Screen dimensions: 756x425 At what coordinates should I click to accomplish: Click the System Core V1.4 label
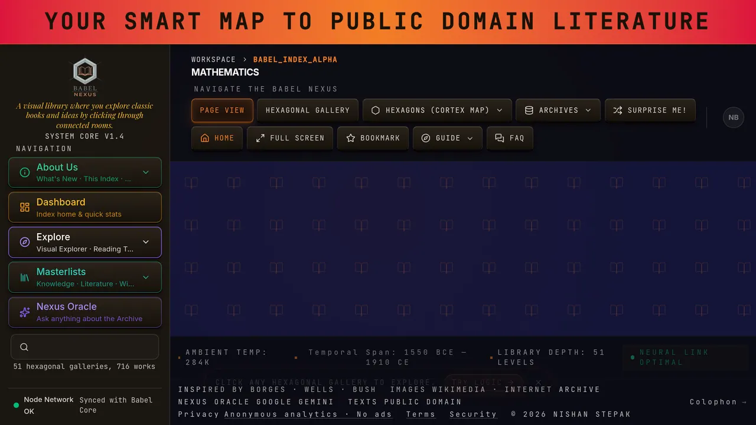point(84,136)
